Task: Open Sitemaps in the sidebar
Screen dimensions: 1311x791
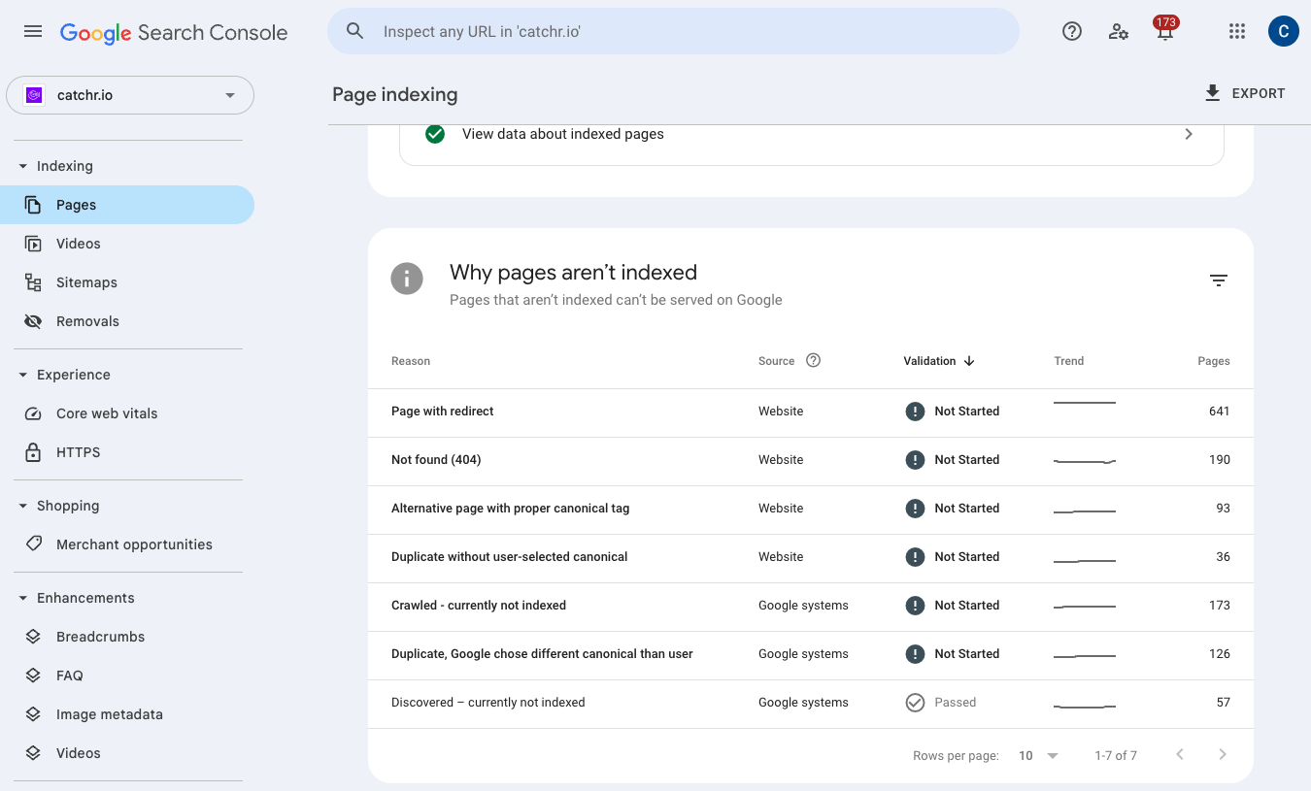Action: [x=127, y=282]
